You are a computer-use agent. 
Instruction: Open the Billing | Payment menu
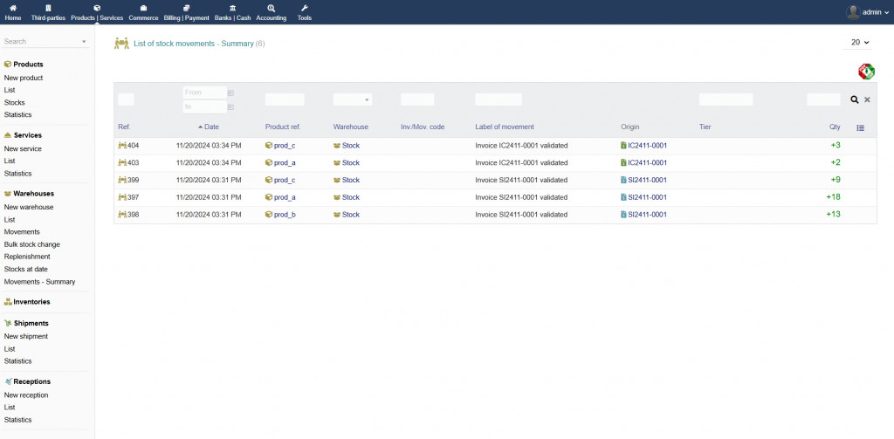(x=186, y=12)
